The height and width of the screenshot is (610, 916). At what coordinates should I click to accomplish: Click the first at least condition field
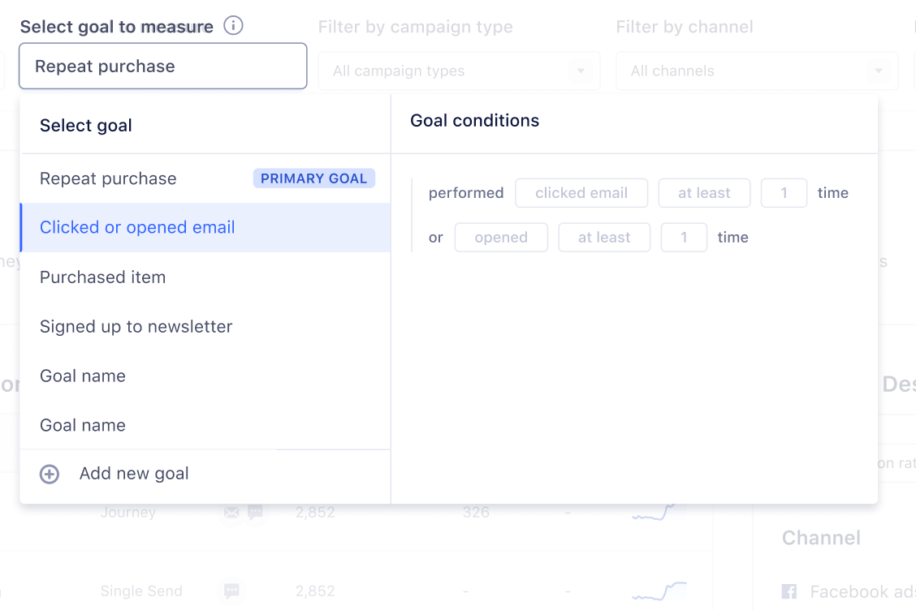pyautogui.click(x=704, y=193)
